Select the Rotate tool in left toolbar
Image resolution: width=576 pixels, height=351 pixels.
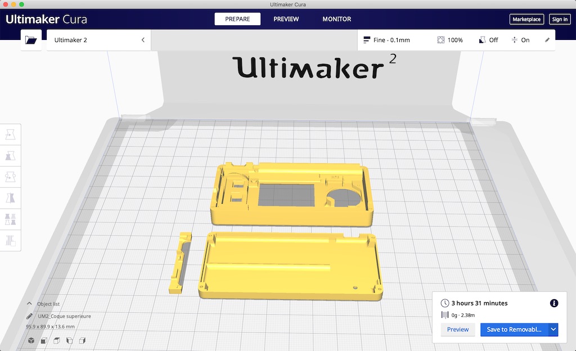(x=10, y=177)
